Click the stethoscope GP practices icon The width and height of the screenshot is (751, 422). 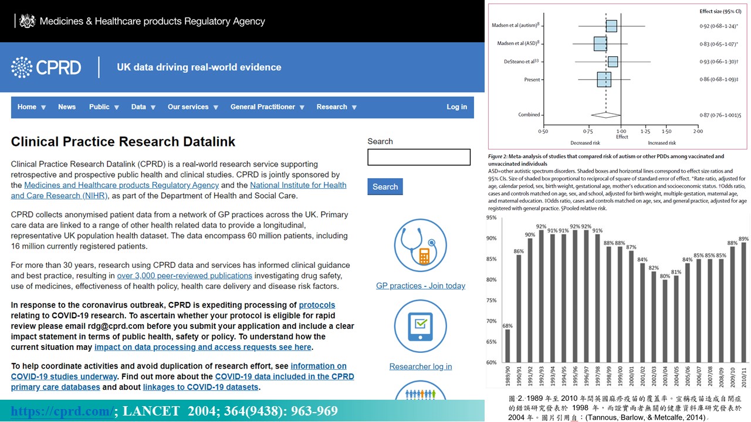[x=421, y=245]
